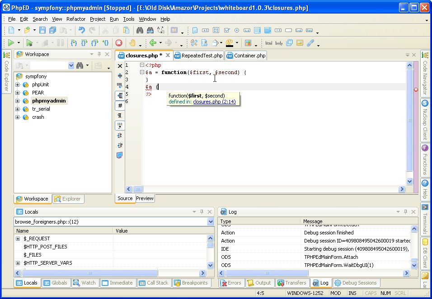The image size is (432, 299).
Task: Click the settings tools toolbar icon
Action: [x=194, y=42]
